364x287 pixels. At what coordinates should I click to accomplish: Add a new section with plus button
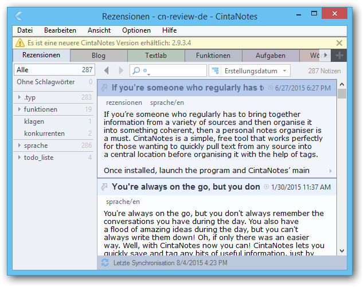(339, 56)
